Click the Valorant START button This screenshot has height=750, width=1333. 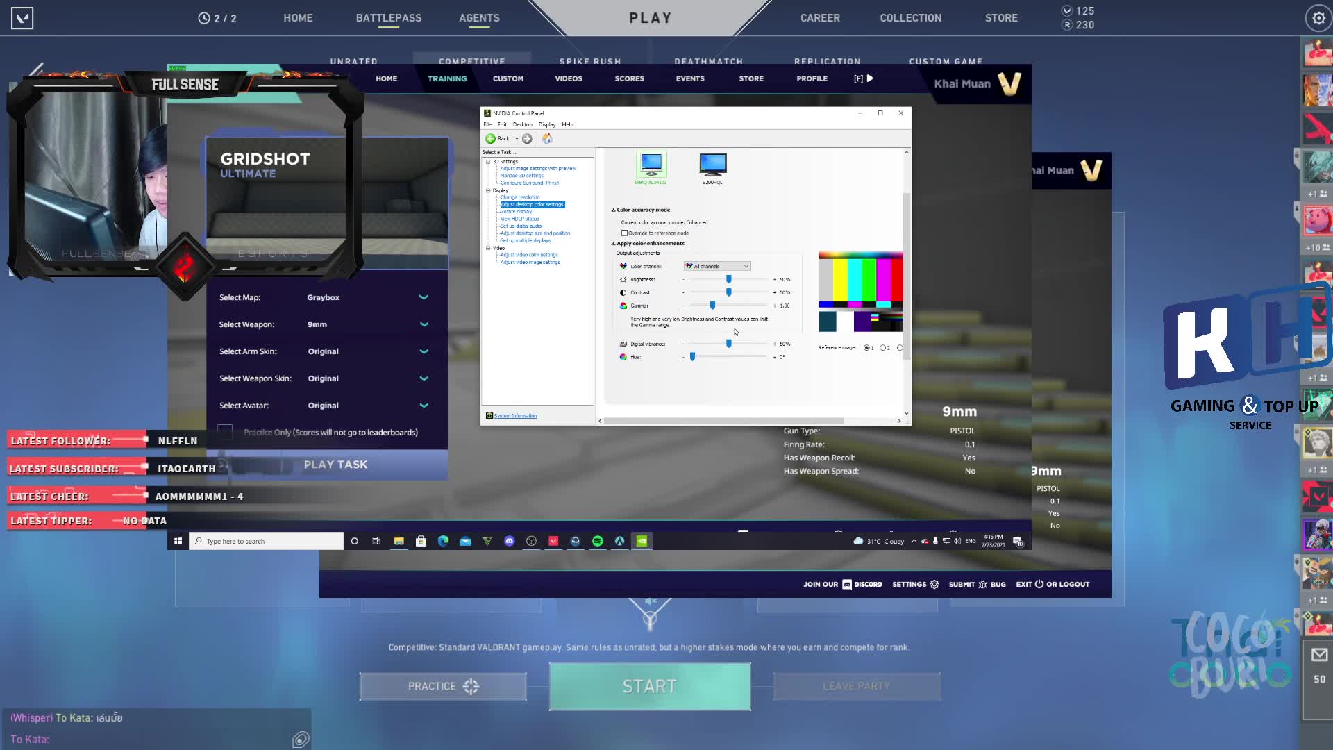tap(649, 686)
